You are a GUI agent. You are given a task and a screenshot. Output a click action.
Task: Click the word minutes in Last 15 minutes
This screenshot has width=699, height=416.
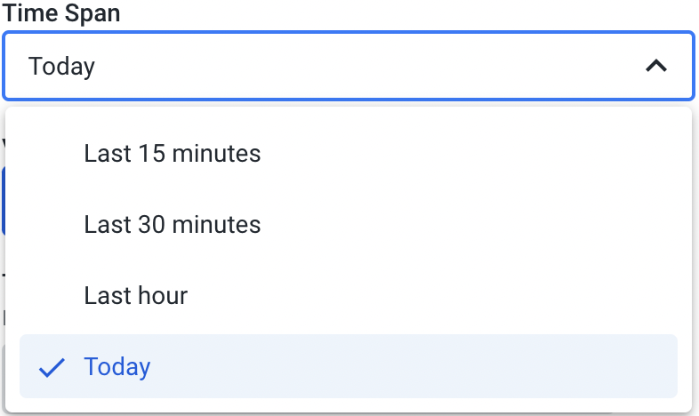(x=216, y=154)
